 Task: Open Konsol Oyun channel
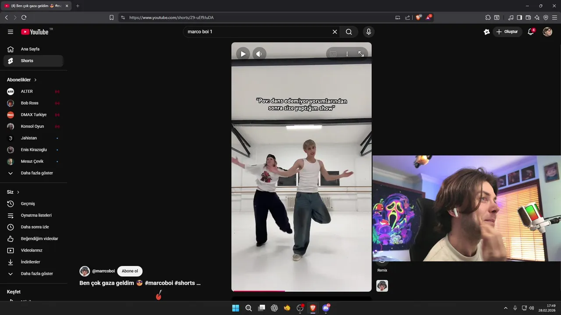33,126
